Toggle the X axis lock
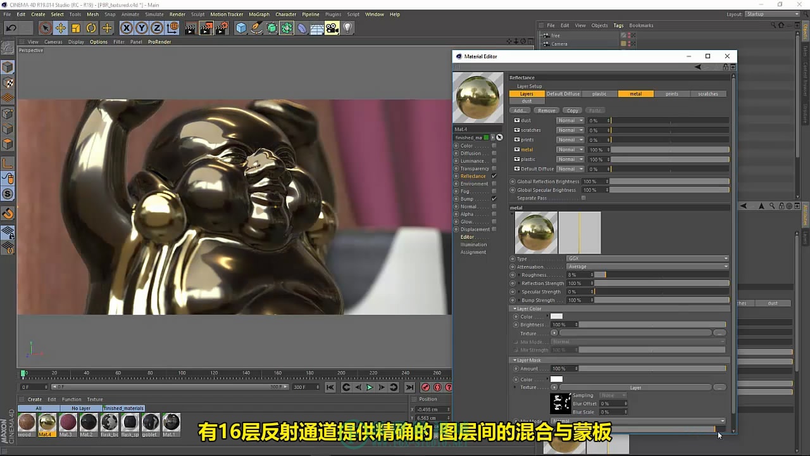The width and height of the screenshot is (810, 456). [126, 28]
